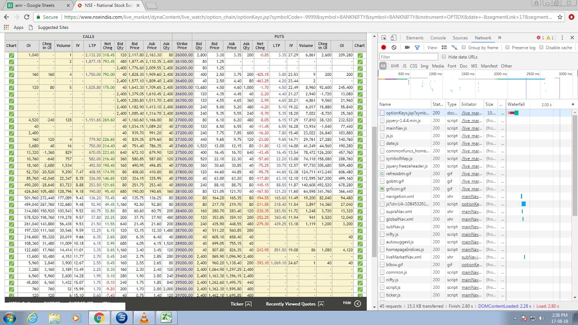Viewport: 578px width, 325px height.
Task: Open the Apps shortcut in bookmarks bar
Action: click(14, 28)
